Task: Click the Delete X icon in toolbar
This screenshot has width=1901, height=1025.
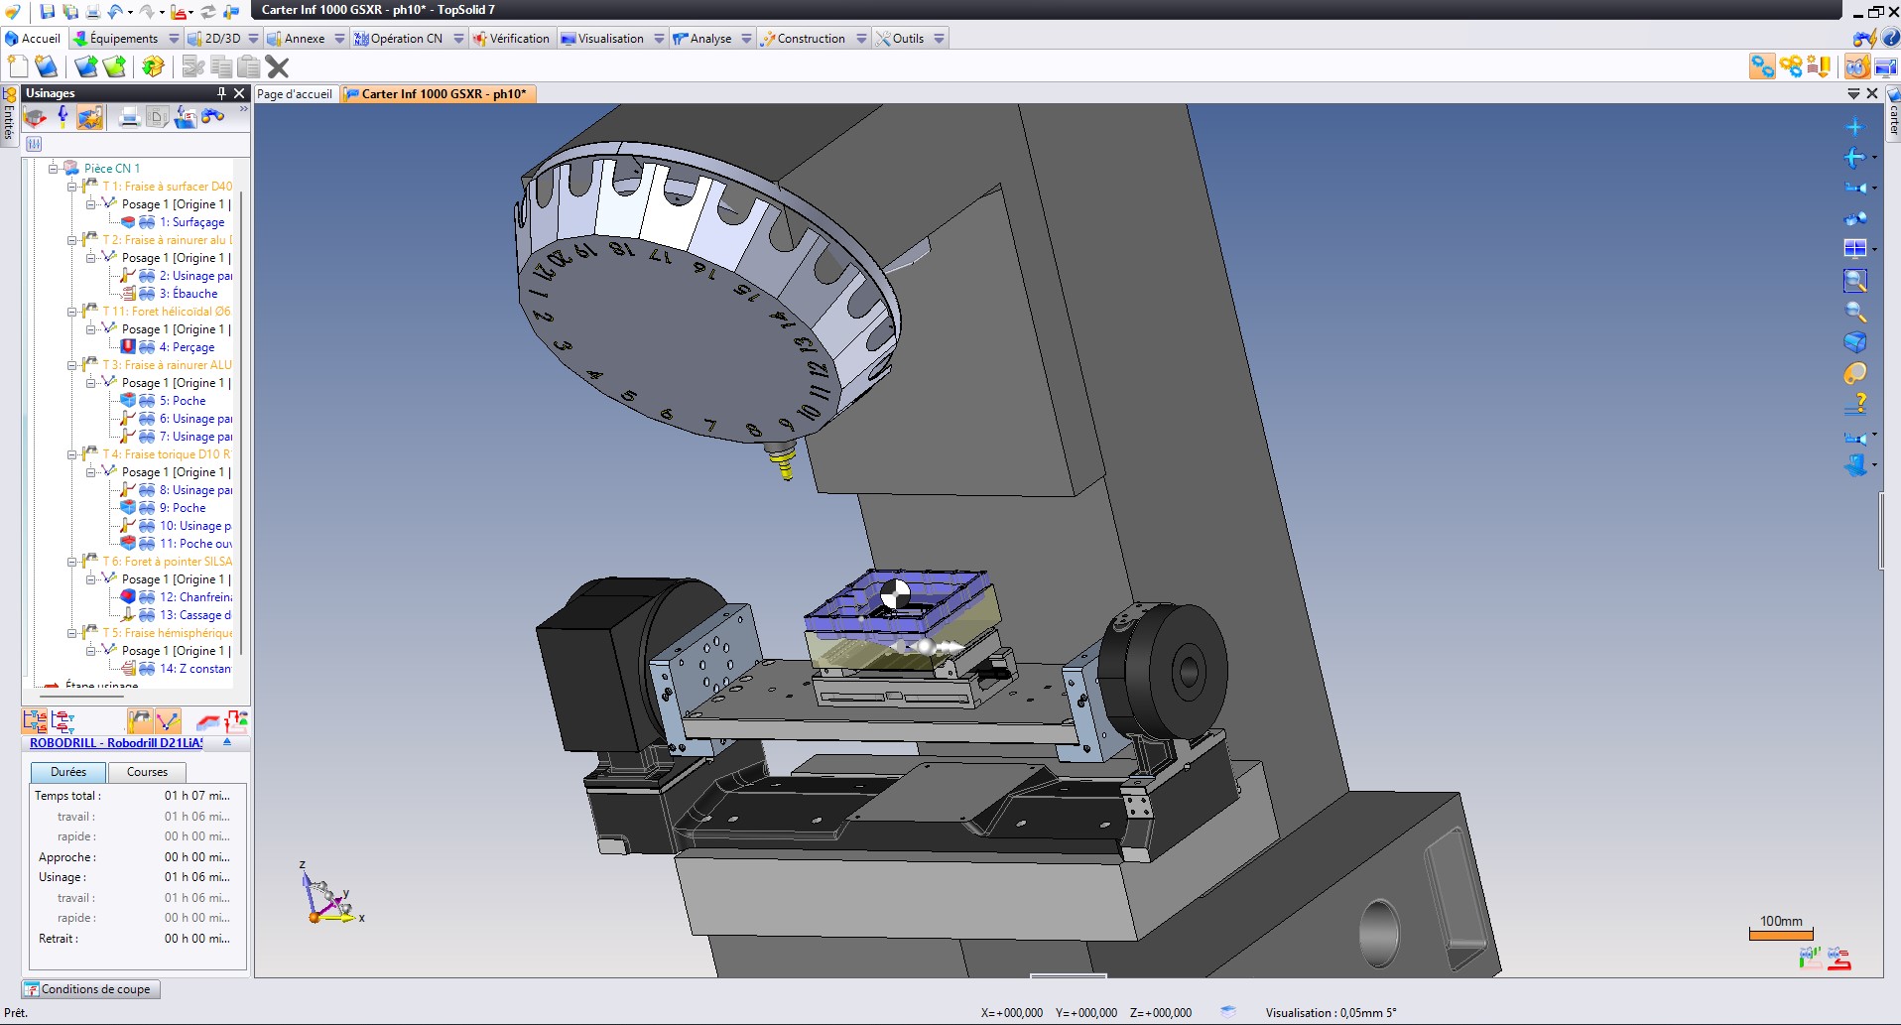Action: pyautogui.click(x=278, y=66)
